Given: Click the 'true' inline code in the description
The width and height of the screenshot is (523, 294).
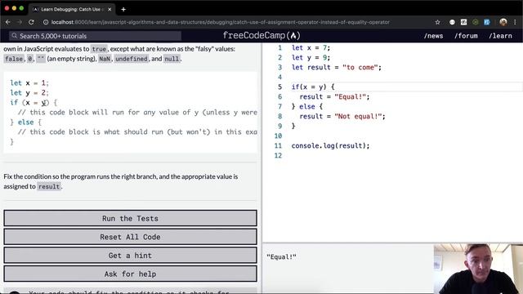Looking at the screenshot, I should [x=99, y=49].
